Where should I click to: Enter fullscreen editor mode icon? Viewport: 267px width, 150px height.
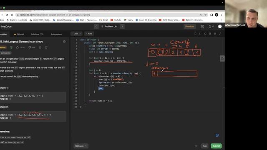[220, 34]
